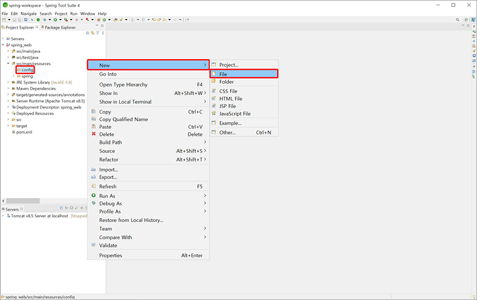This screenshot has height=300, width=477.
Task: Click Delete with the red X icon
Action: point(148,134)
